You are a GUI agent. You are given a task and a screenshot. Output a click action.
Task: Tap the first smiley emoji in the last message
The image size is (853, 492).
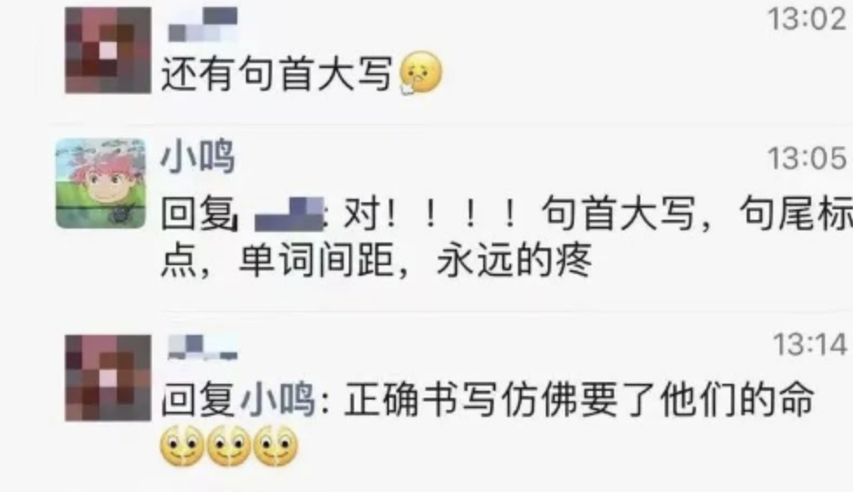pyautogui.click(x=182, y=447)
